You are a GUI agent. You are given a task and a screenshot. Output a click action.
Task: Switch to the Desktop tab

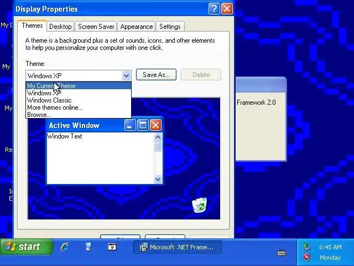[x=60, y=27]
